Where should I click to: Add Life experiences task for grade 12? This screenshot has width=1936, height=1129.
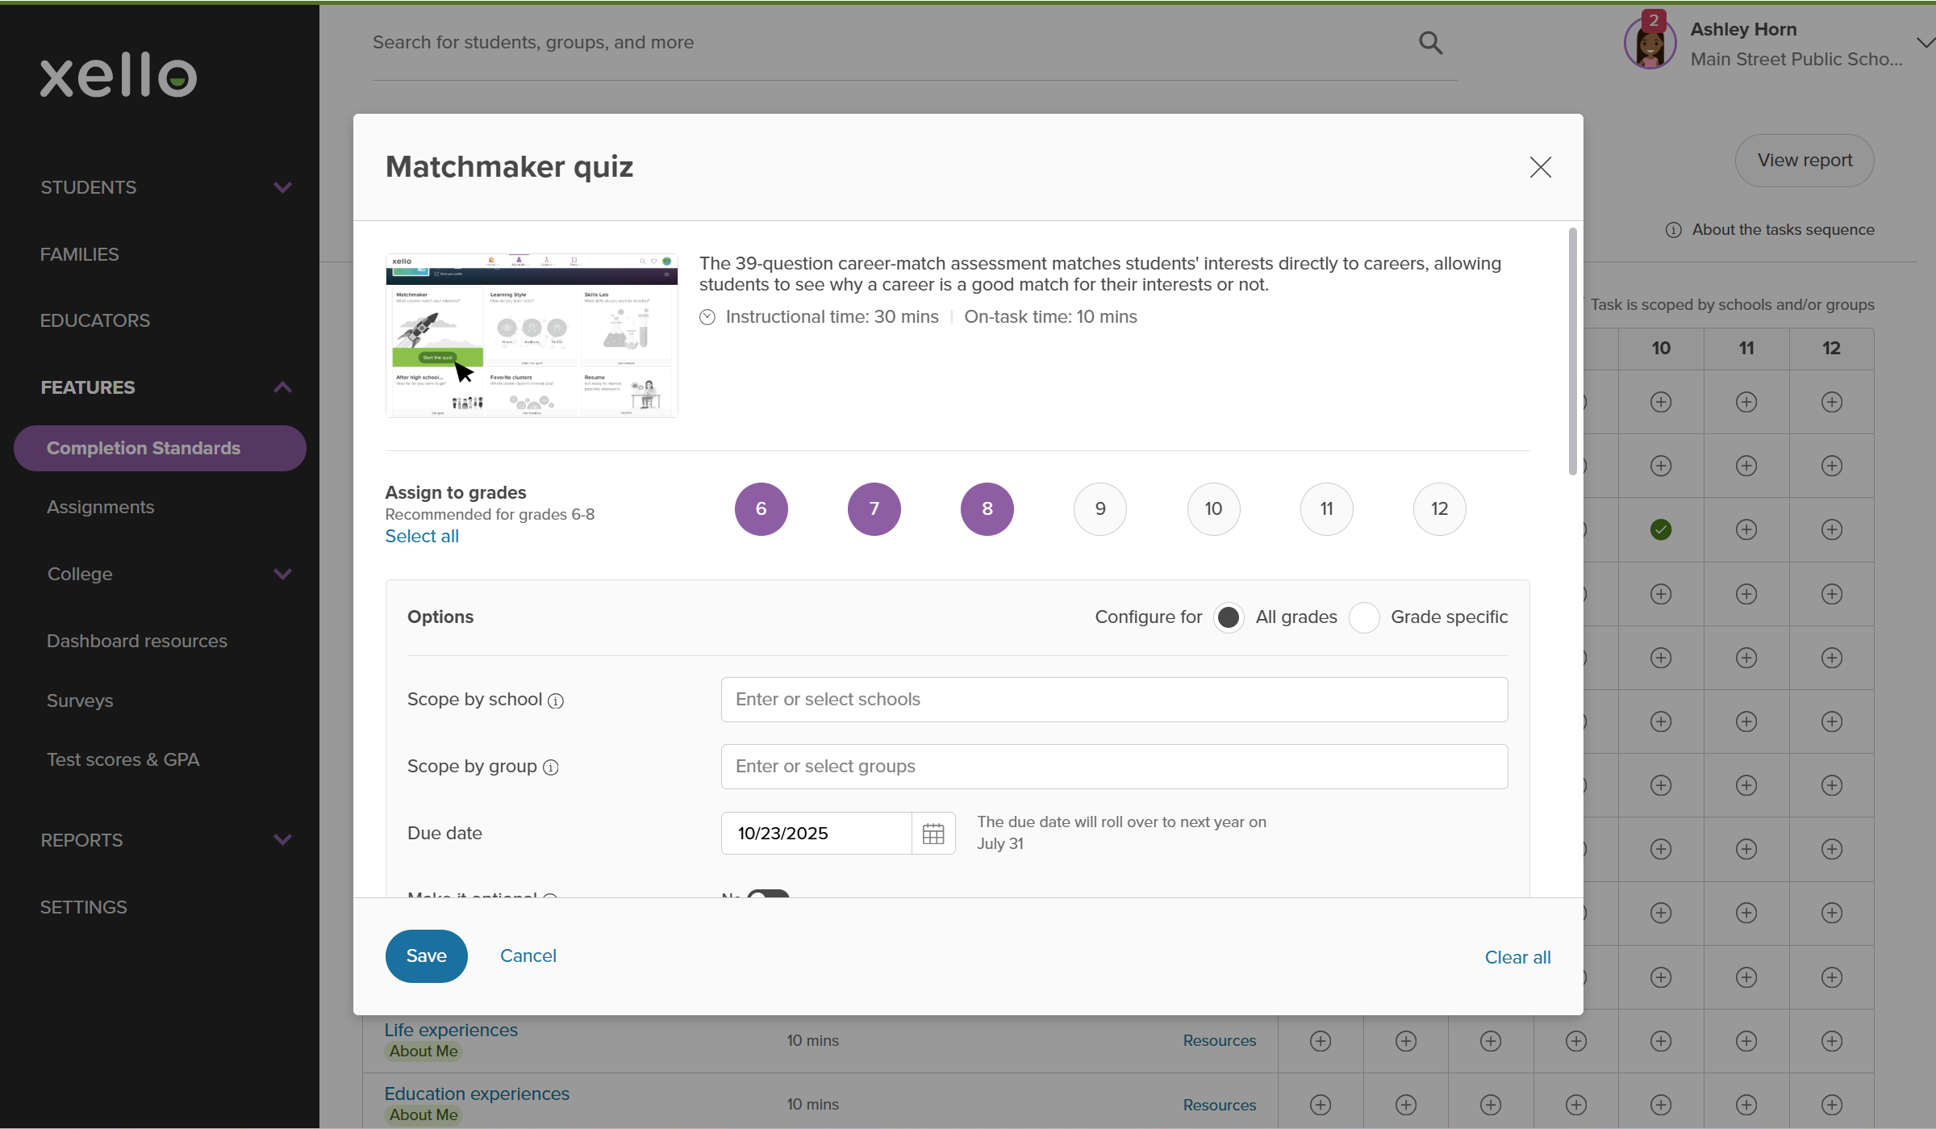1832,1041
